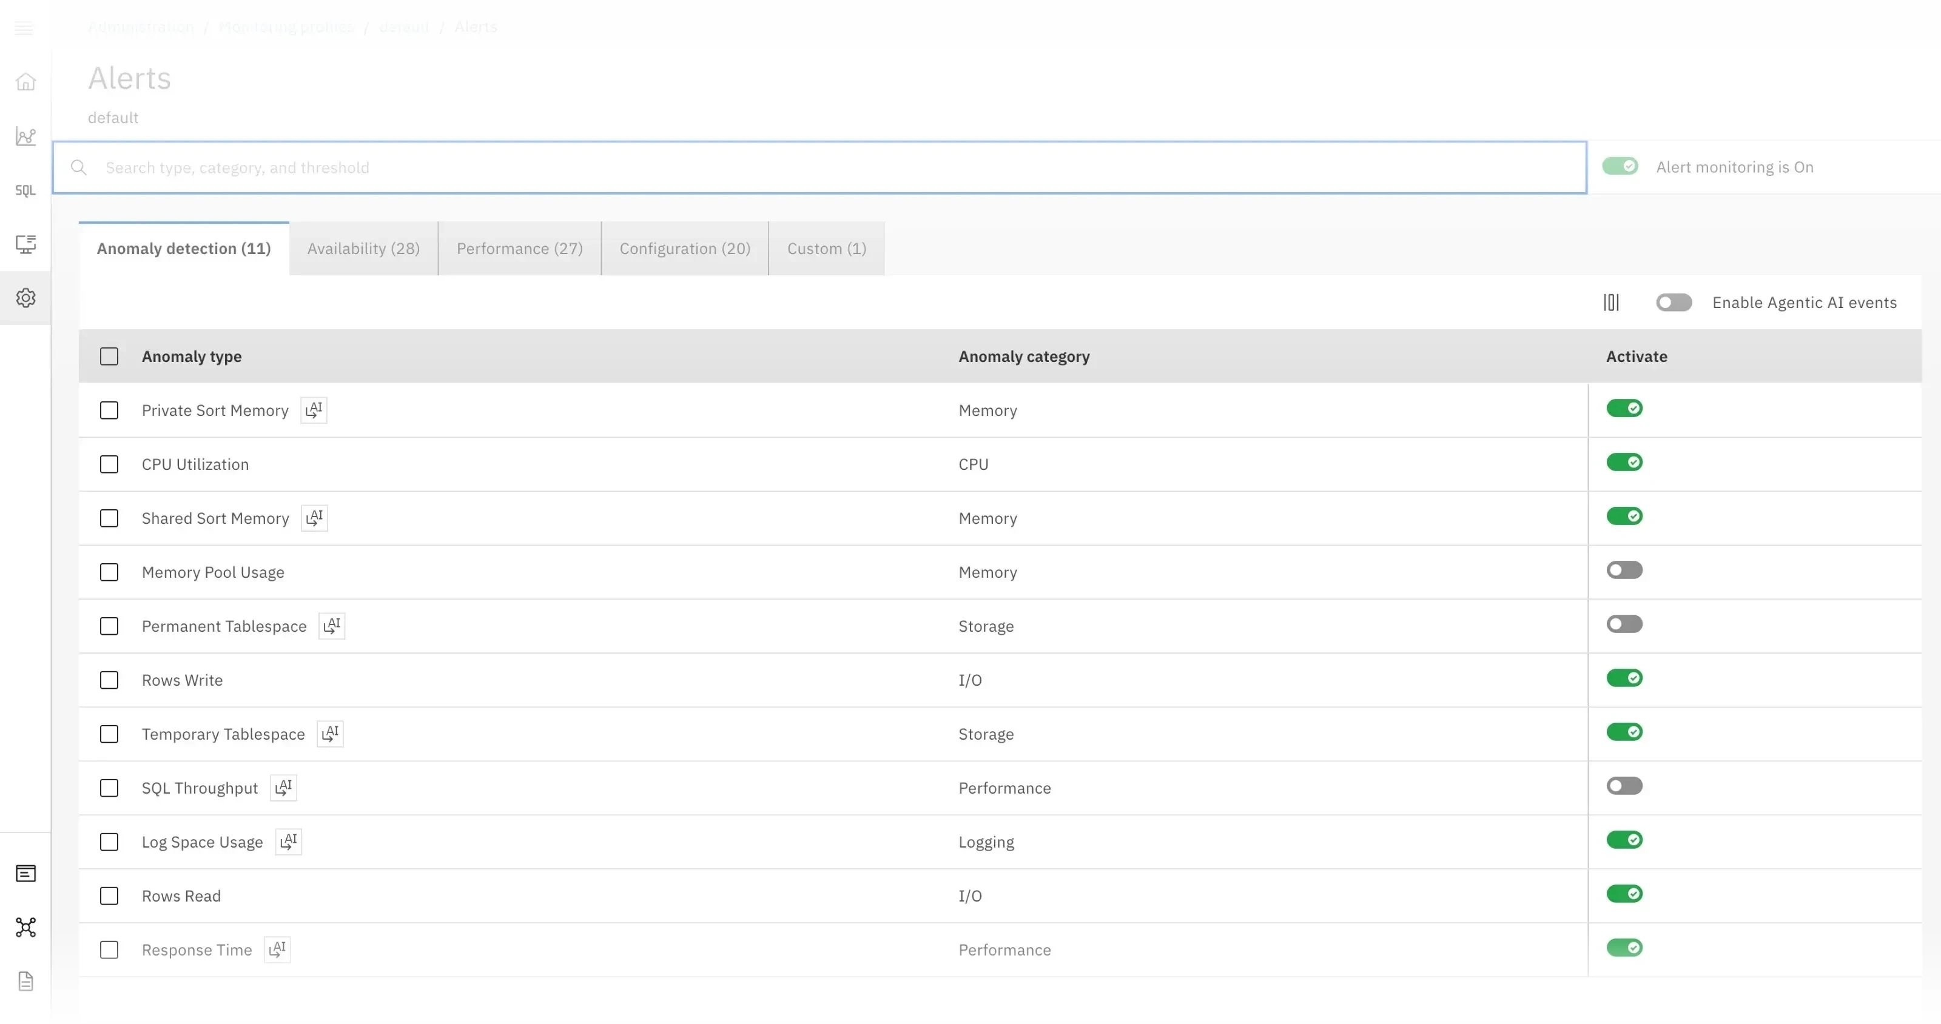Open Monitoring profiles breadcrumb link
The height and width of the screenshot is (1024, 1941).
pos(286,27)
